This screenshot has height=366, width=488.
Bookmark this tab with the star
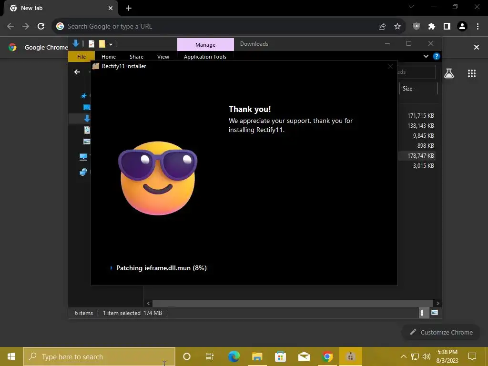(x=397, y=27)
